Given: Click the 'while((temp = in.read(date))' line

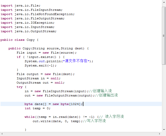Looking at the screenshot, I should point(62,117).
